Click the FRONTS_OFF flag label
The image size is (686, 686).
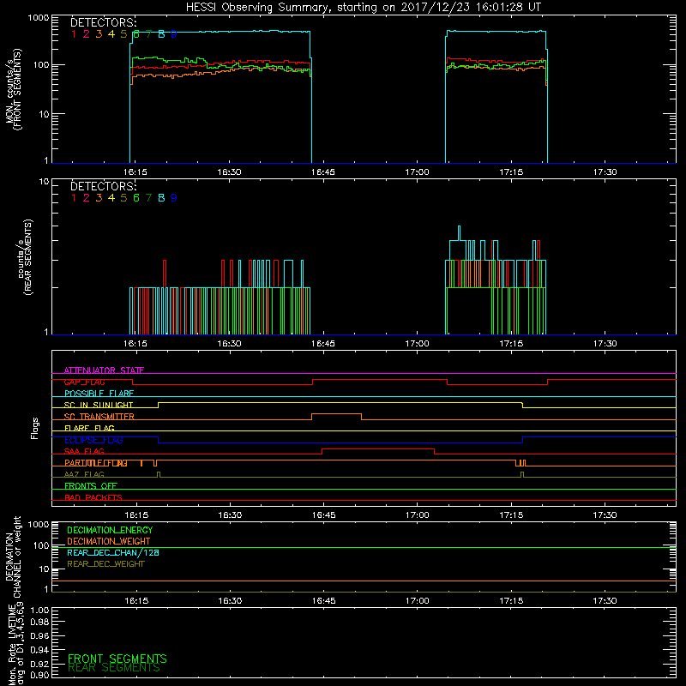click(x=91, y=486)
